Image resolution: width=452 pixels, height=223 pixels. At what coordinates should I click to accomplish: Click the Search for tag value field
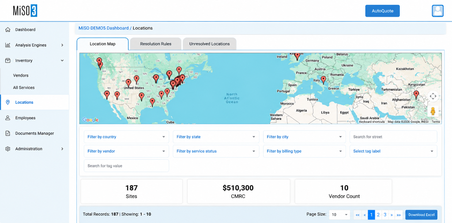click(126, 166)
